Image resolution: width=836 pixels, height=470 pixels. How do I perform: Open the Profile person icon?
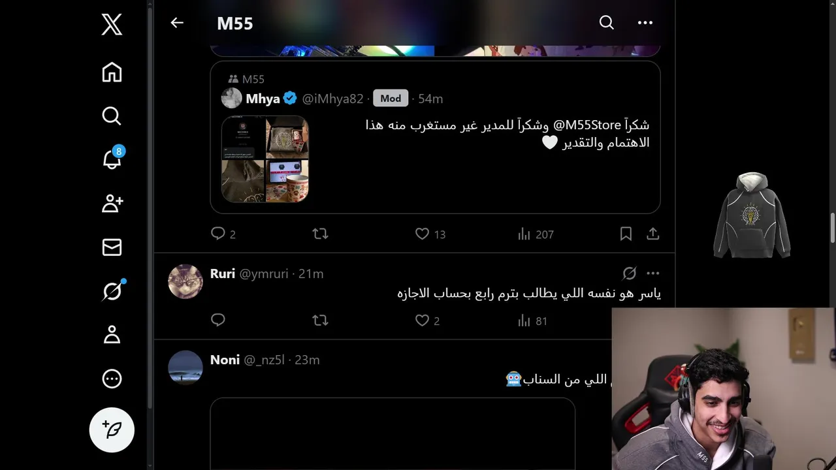tap(112, 334)
